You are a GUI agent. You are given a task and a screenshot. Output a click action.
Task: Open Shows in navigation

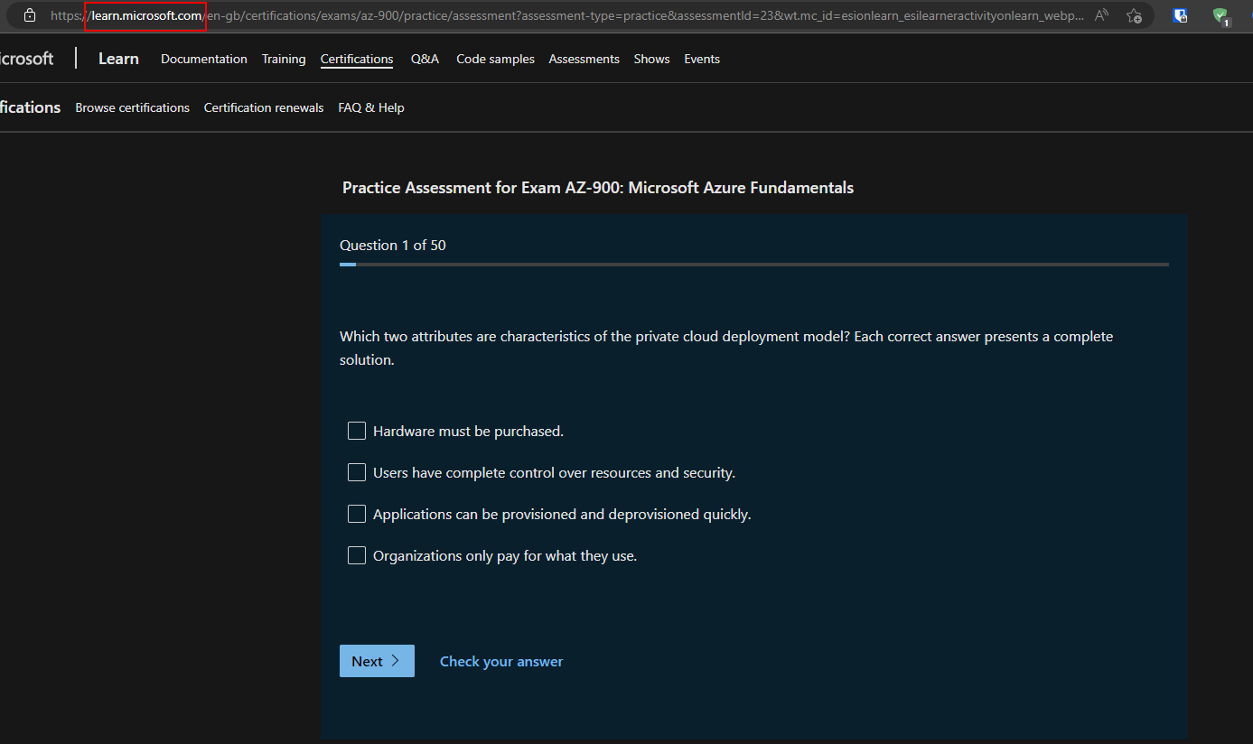[651, 59]
